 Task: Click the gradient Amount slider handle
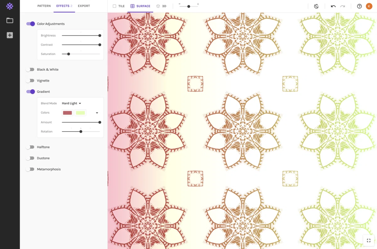(x=100, y=122)
